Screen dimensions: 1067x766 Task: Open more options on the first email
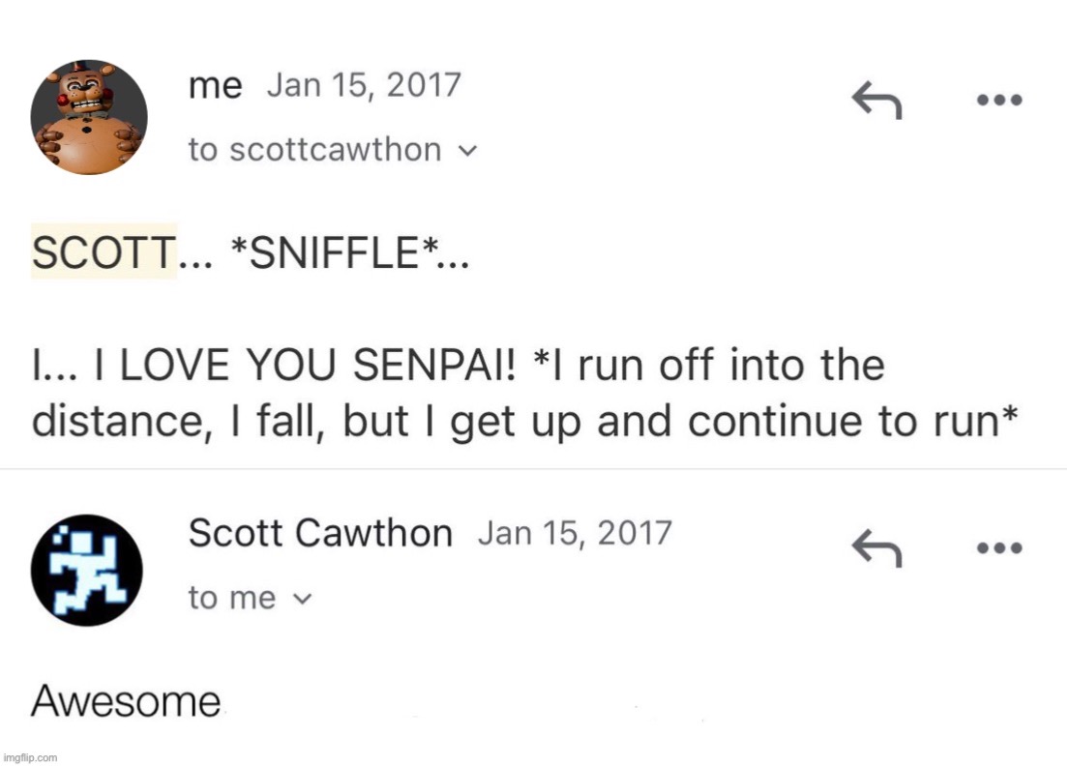pyautogui.click(x=998, y=100)
